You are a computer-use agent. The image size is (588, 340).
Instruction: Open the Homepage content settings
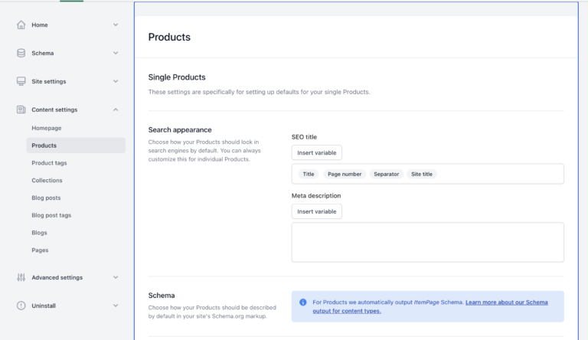click(47, 128)
